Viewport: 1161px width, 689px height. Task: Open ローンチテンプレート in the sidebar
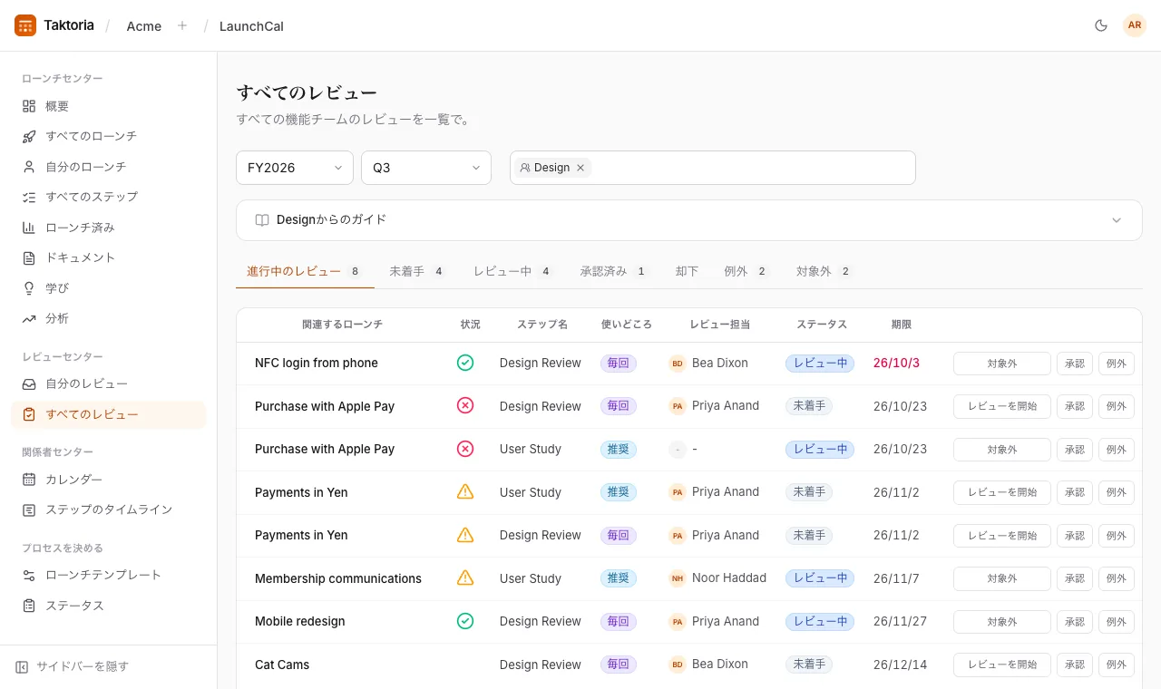[109, 575]
